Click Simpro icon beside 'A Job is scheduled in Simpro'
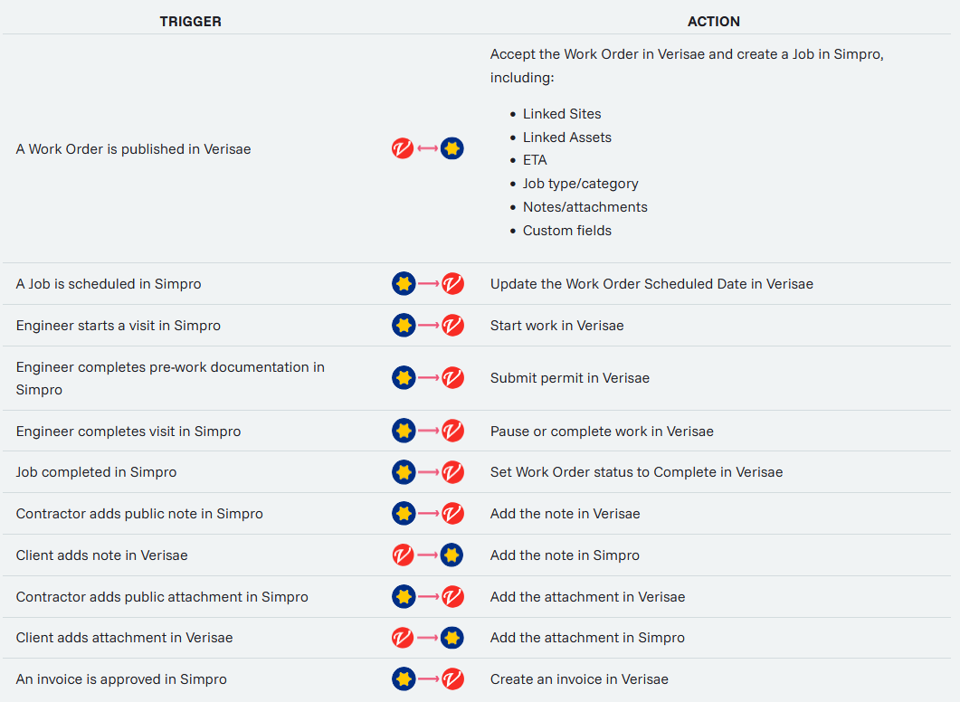The height and width of the screenshot is (702, 960). 404,284
